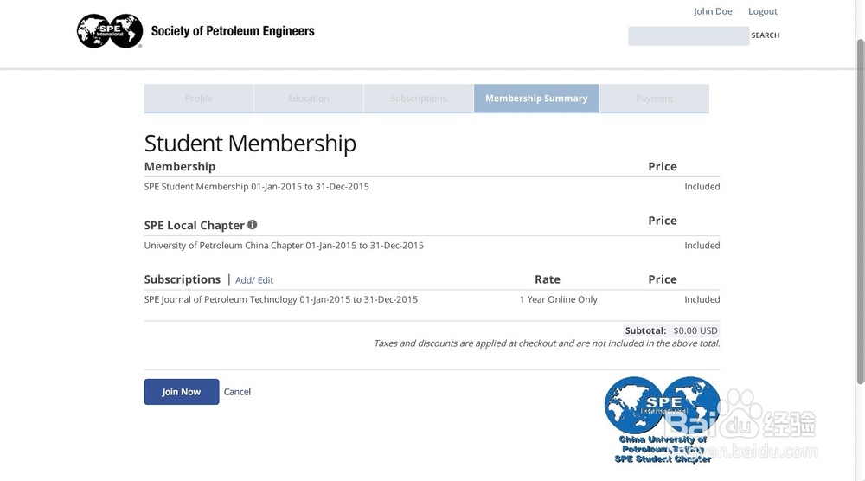The height and width of the screenshot is (481, 865).
Task: Focus the search text field
Action: point(688,35)
